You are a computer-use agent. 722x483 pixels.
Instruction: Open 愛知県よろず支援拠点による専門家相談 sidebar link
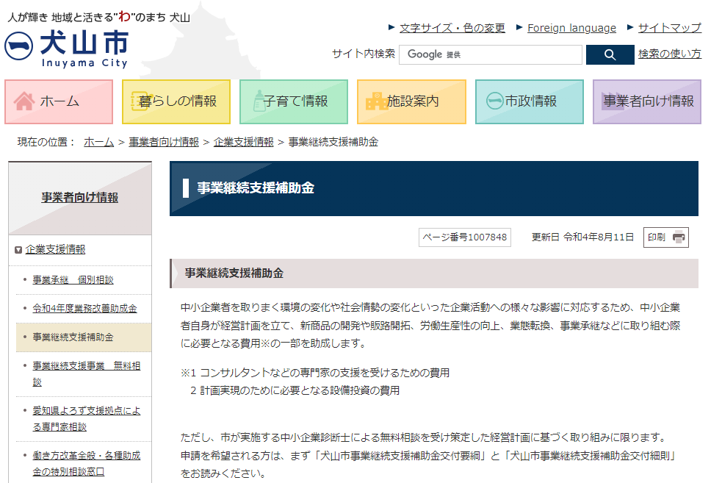(x=86, y=418)
